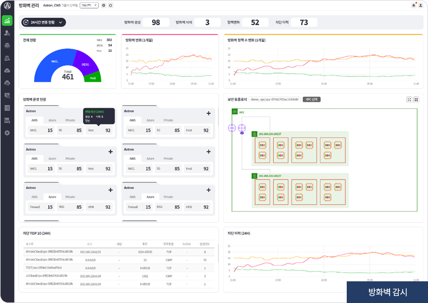Select Azure tab in first Astron card
This screenshot has width=428, height=303.
coord(52,120)
